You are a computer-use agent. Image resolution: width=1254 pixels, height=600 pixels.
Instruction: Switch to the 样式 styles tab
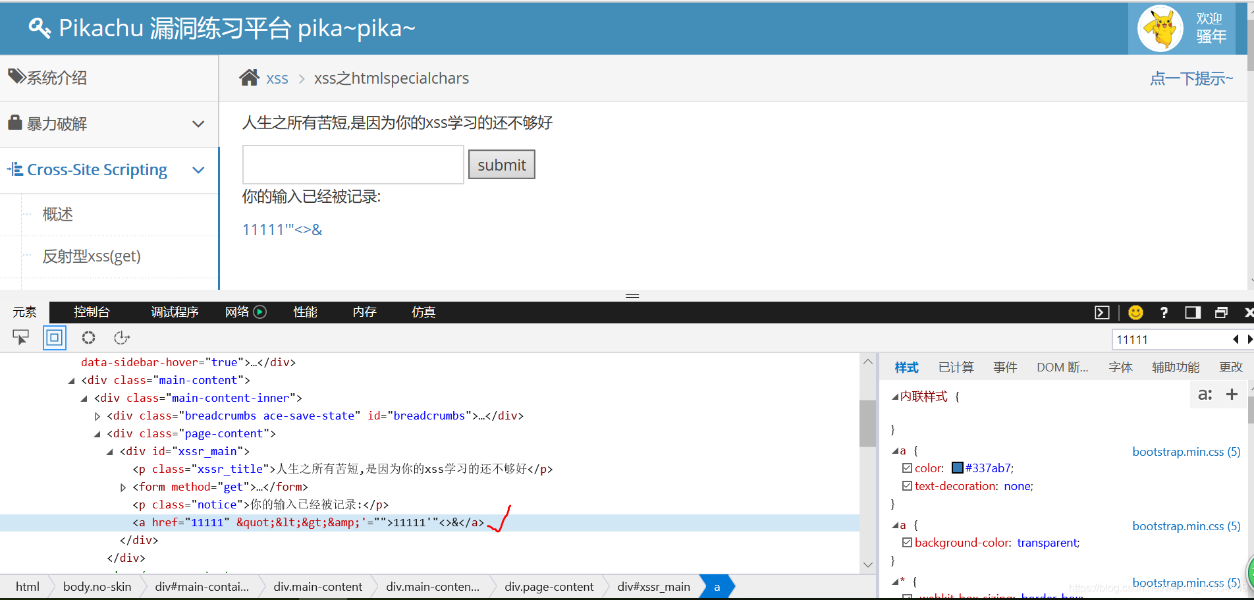click(x=906, y=368)
